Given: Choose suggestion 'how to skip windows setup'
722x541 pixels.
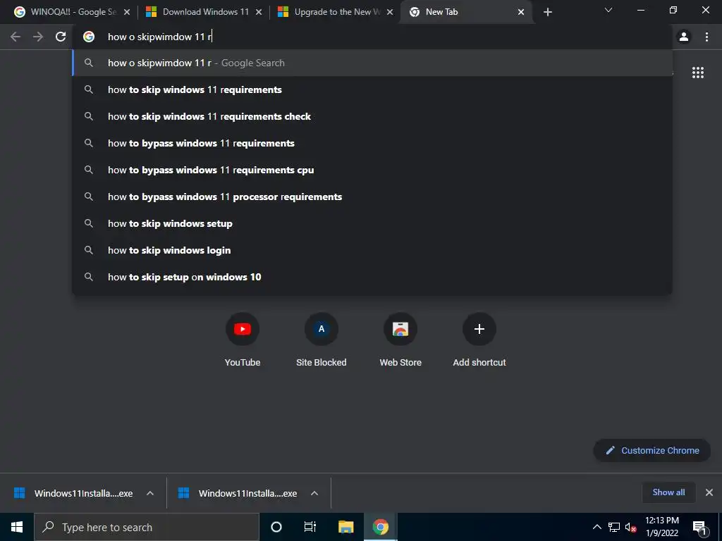Looking at the screenshot, I should 372,223.
